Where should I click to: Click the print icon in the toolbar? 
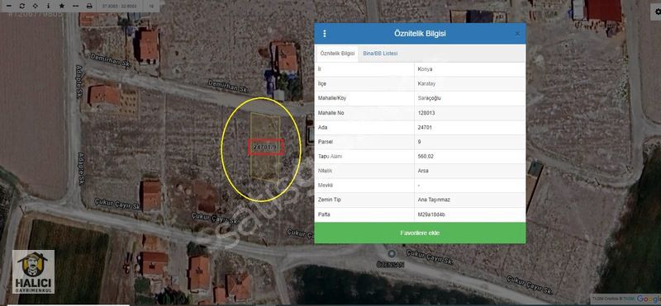click(89, 6)
